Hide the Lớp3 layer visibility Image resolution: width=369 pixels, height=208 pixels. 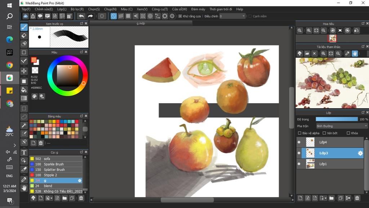(x=299, y=153)
